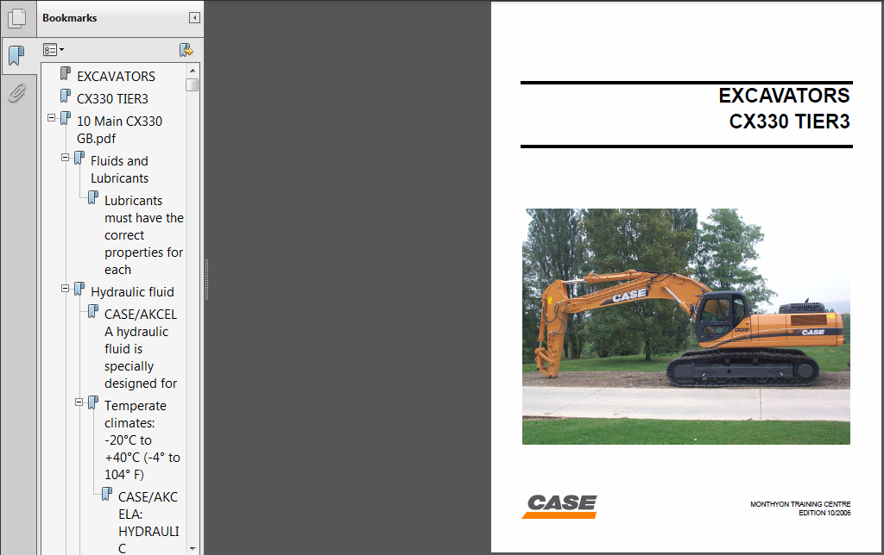This screenshot has width=884, height=555.
Task: Select the Bookmarks panel icon
Action: pos(17,56)
